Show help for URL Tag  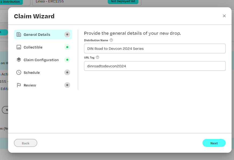[97, 57]
